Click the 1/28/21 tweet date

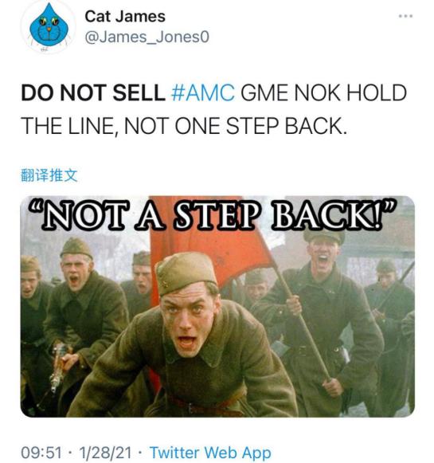pyautogui.click(x=105, y=453)
